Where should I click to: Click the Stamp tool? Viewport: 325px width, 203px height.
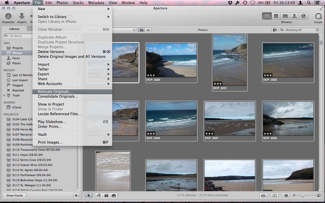coord(114,195)
